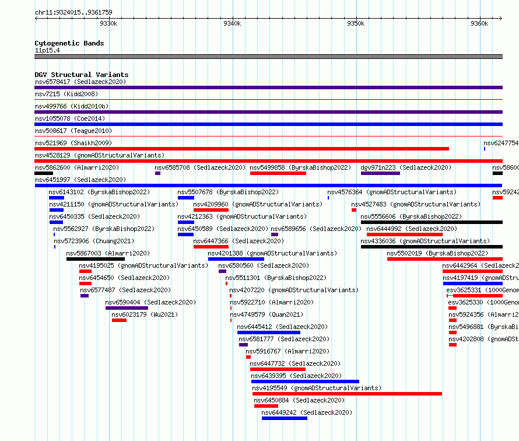The width and height of the screenshot is (519, 441).
Task: Click the nsv5867003 (Almarri2020) black bar
Action: click(96, 259)
